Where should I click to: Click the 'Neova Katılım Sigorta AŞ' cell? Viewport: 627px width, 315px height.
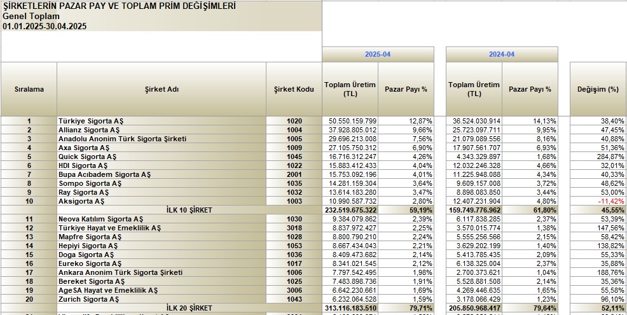(162, 219)
